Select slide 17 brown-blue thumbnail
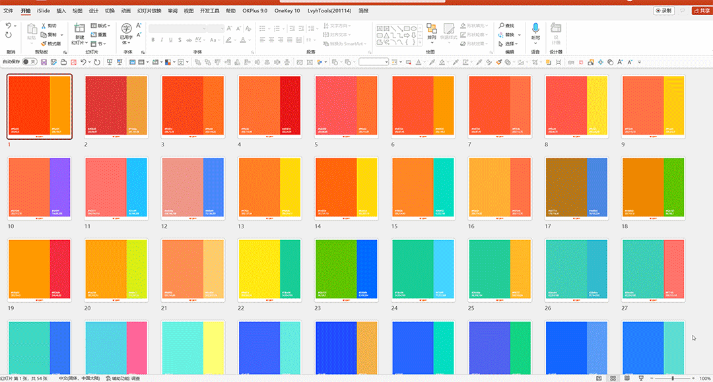713x382 pixels. point(576,189)
